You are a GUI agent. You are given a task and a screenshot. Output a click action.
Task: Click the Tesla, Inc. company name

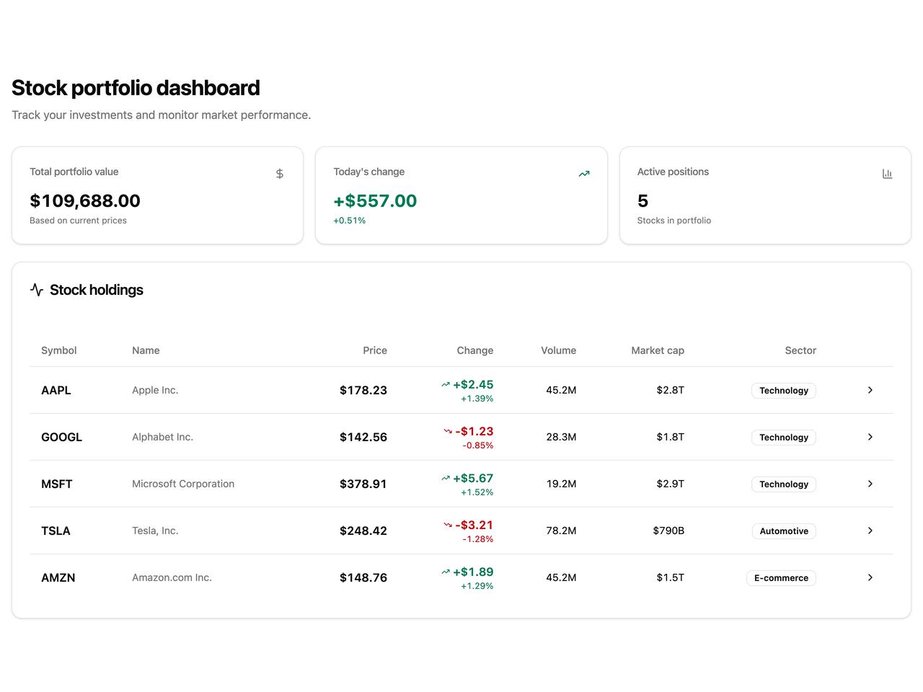tap(155, 531)
